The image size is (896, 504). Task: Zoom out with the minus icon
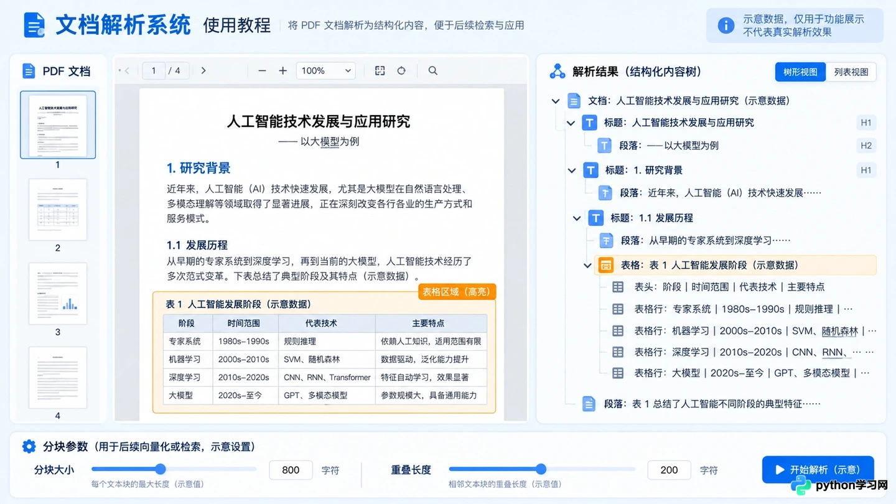click(262, 71)
